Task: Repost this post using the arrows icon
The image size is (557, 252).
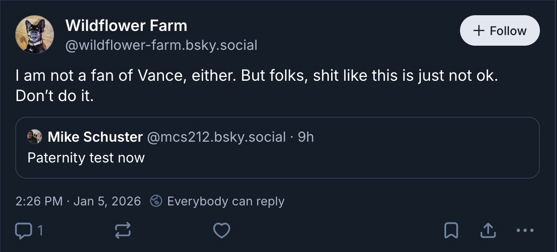Action: coord(122,230)
